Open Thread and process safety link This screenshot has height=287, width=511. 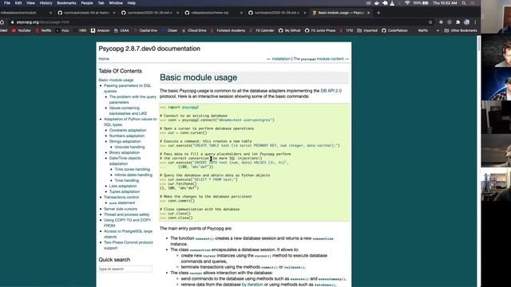coord(127,214)
